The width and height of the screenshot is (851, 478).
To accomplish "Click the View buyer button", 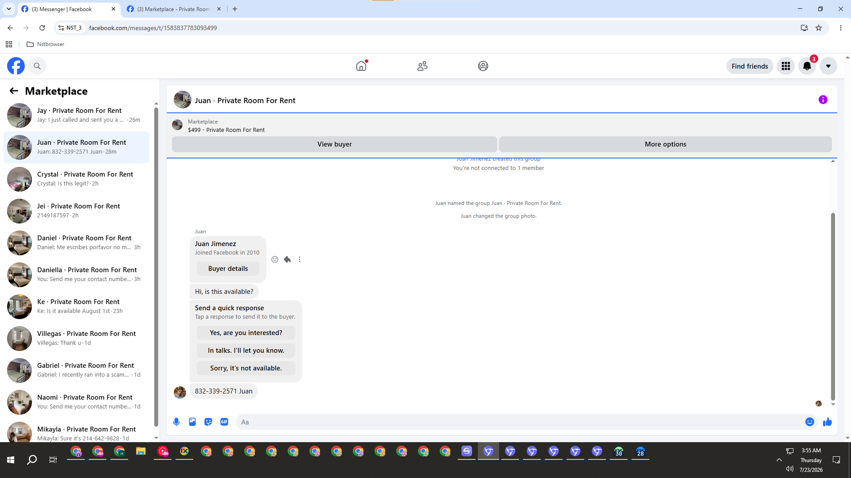I will [335, 144].
